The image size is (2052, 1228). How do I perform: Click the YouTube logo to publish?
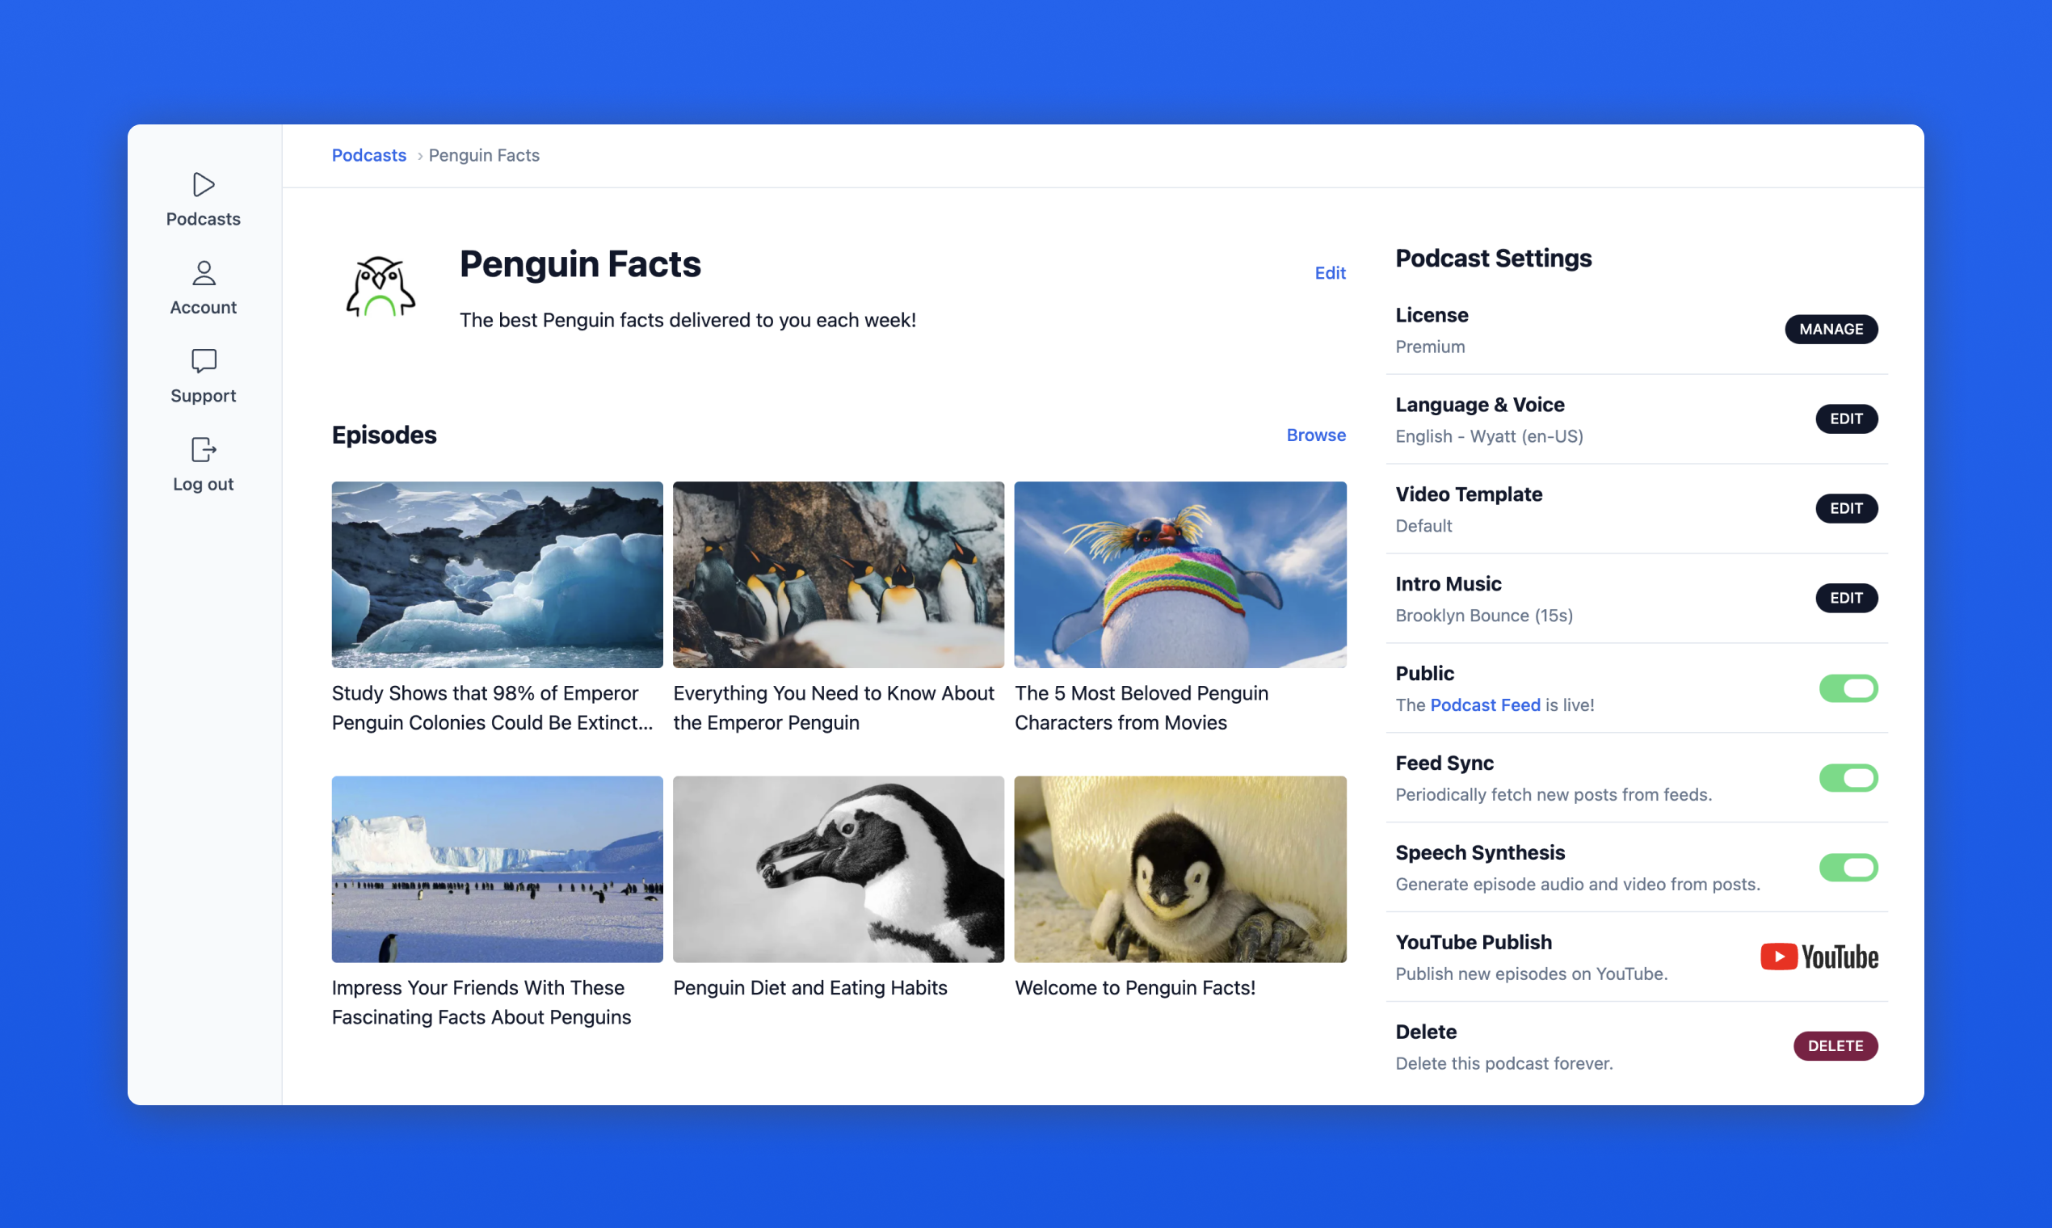1819,957
